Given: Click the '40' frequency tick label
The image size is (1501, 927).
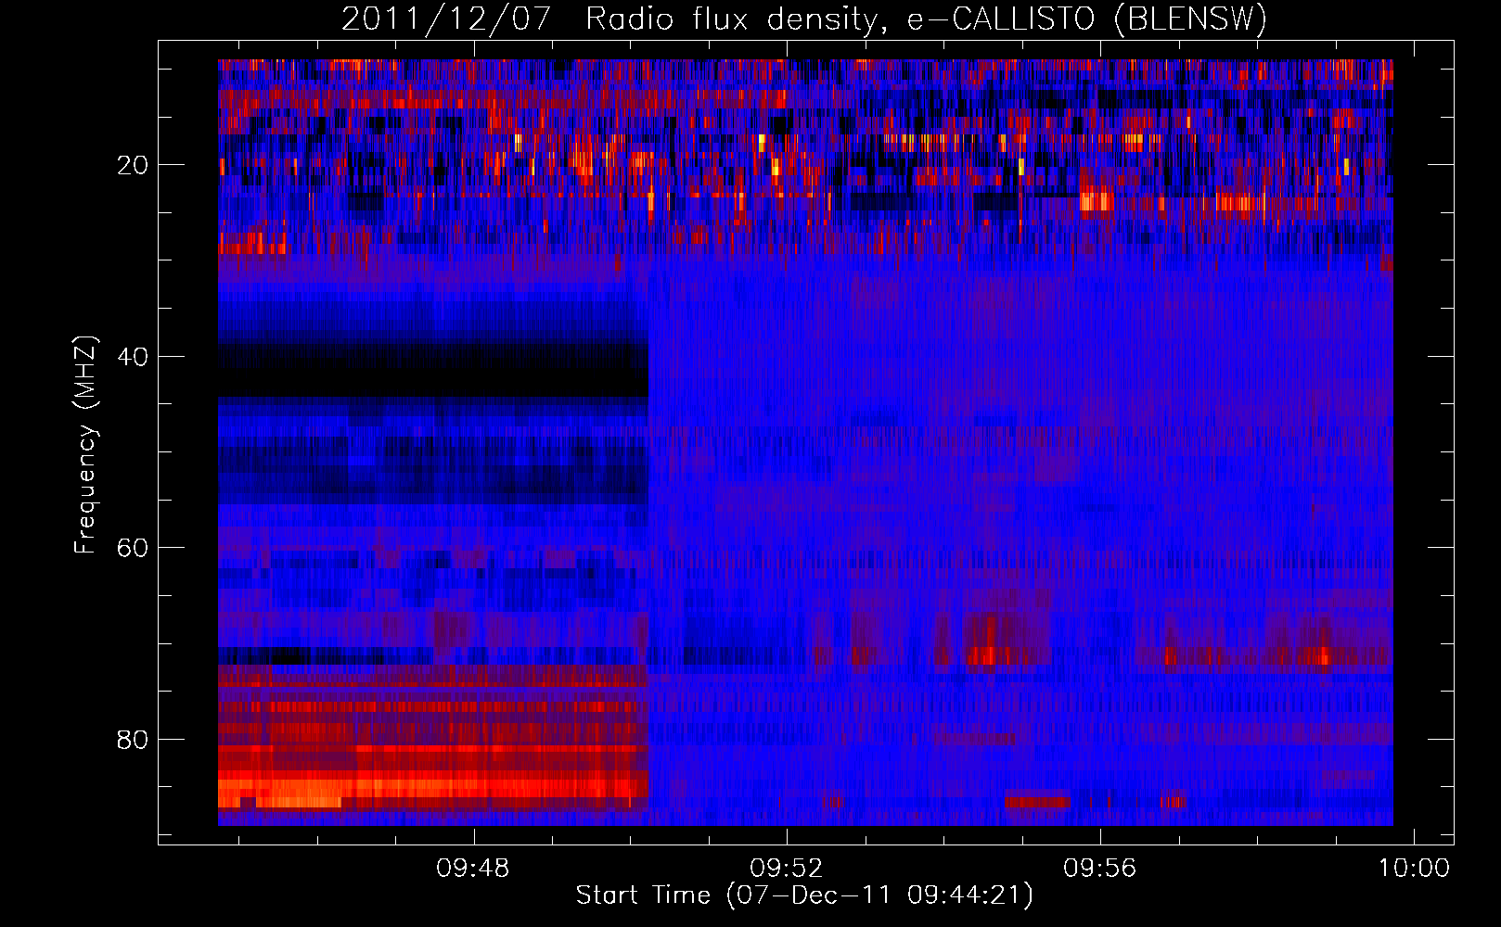Looking at the screenshot, I should [133, 357].
